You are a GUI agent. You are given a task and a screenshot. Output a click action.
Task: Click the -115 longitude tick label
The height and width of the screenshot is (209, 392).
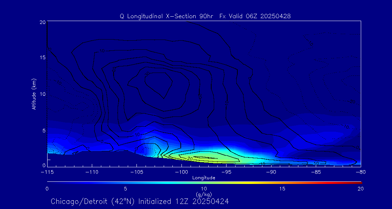47,172
